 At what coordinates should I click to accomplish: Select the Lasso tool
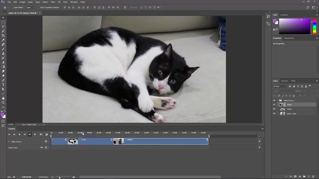tap(3, 26)
